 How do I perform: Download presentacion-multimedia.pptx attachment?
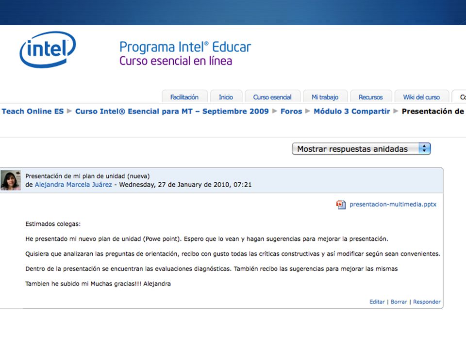[393, 205]
